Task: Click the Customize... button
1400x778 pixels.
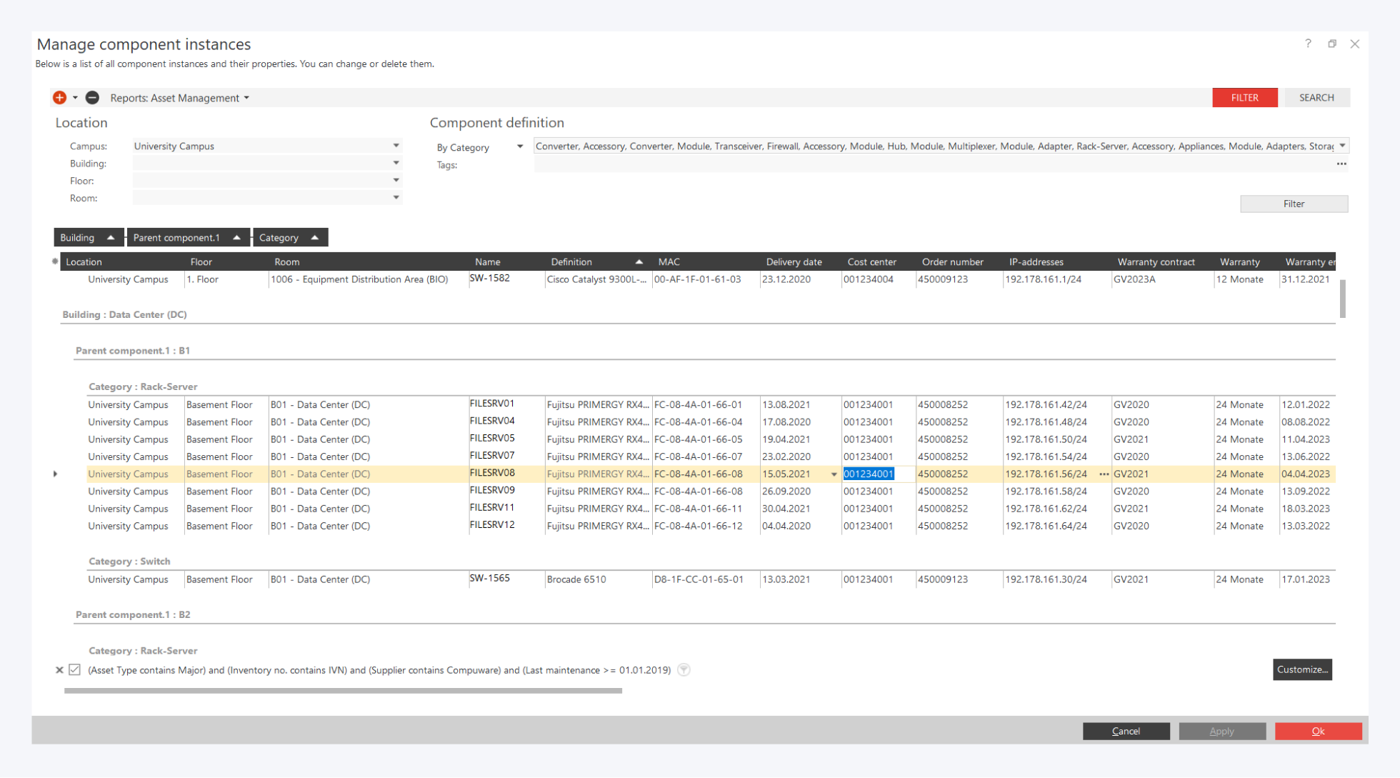Action: click(x=1301, y=669)
